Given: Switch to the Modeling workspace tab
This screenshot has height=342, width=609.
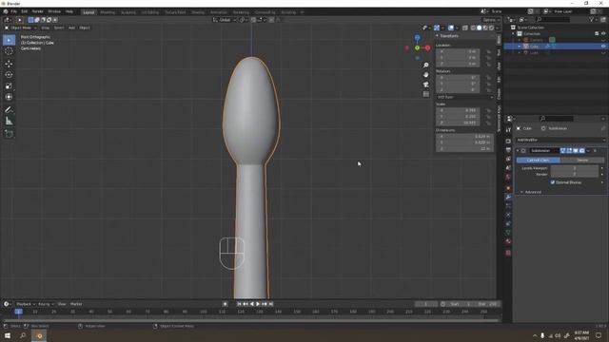Looking at the screenshot, I should (108, 12).
